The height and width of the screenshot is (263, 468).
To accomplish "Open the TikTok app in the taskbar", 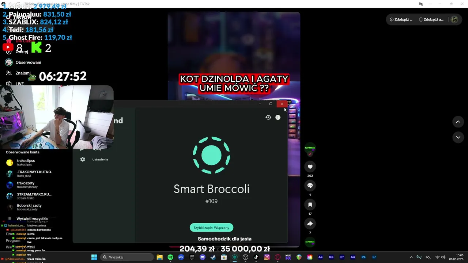I will tap(256, 257).
